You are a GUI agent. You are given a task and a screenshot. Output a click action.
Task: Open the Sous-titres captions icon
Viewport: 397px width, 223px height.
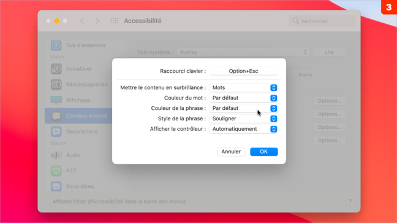[x=56, y=186]
